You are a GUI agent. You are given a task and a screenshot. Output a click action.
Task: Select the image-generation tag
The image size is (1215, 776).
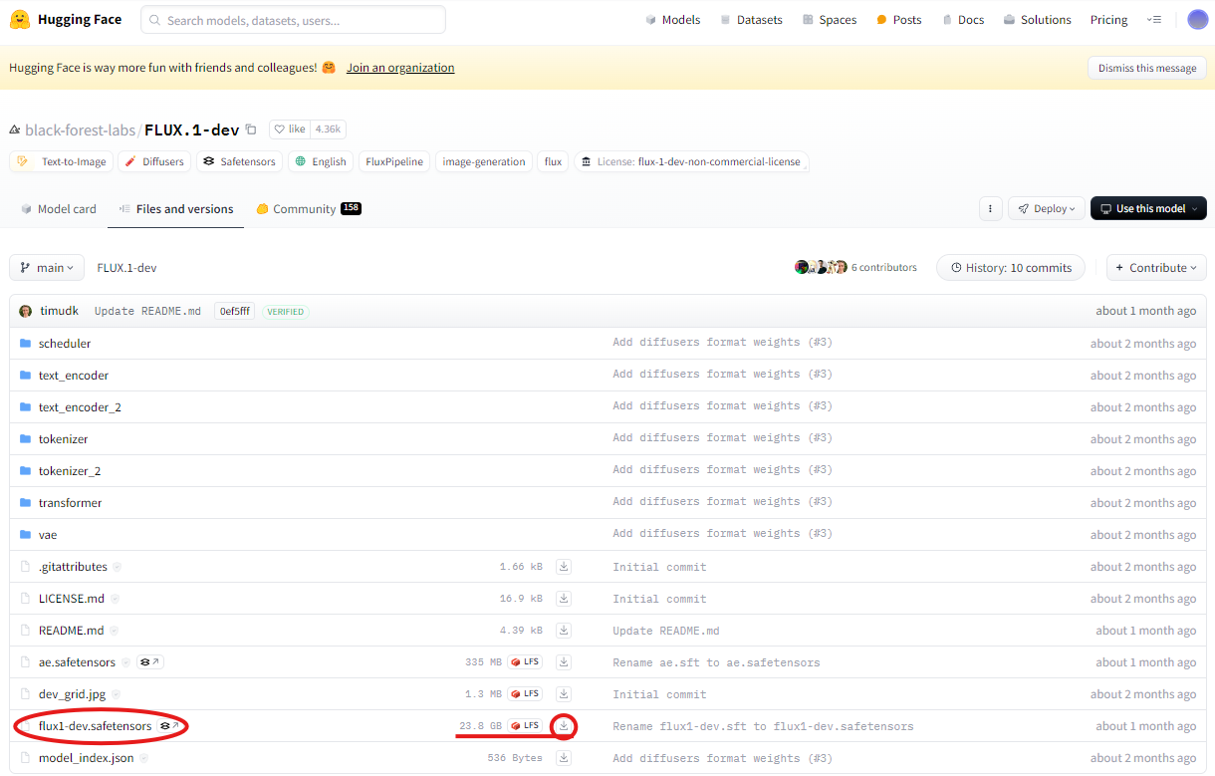pyautogui.click(x=484, y=161)
